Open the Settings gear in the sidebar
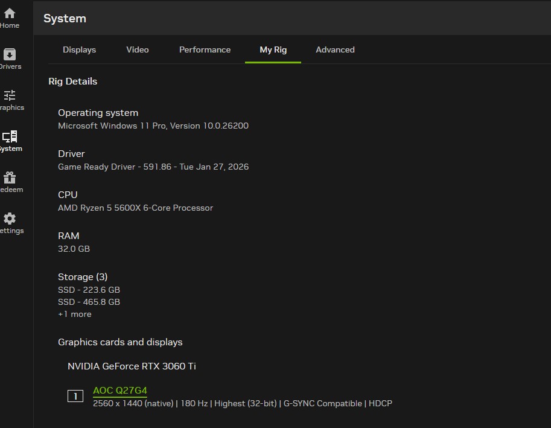This screenshot has height=428, width=551. pos(10,223)
